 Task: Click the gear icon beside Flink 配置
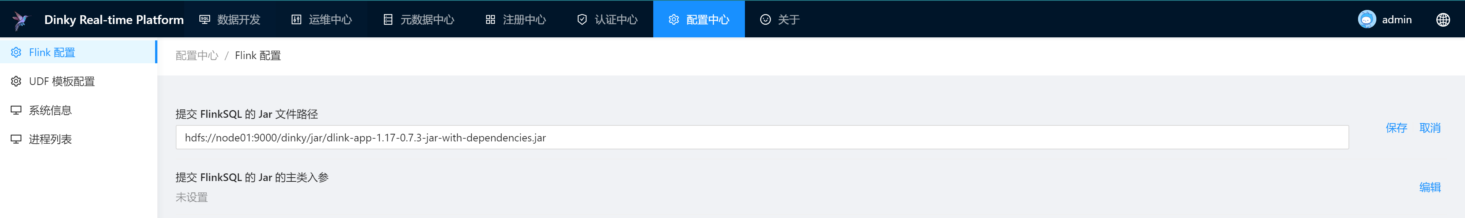16,52
